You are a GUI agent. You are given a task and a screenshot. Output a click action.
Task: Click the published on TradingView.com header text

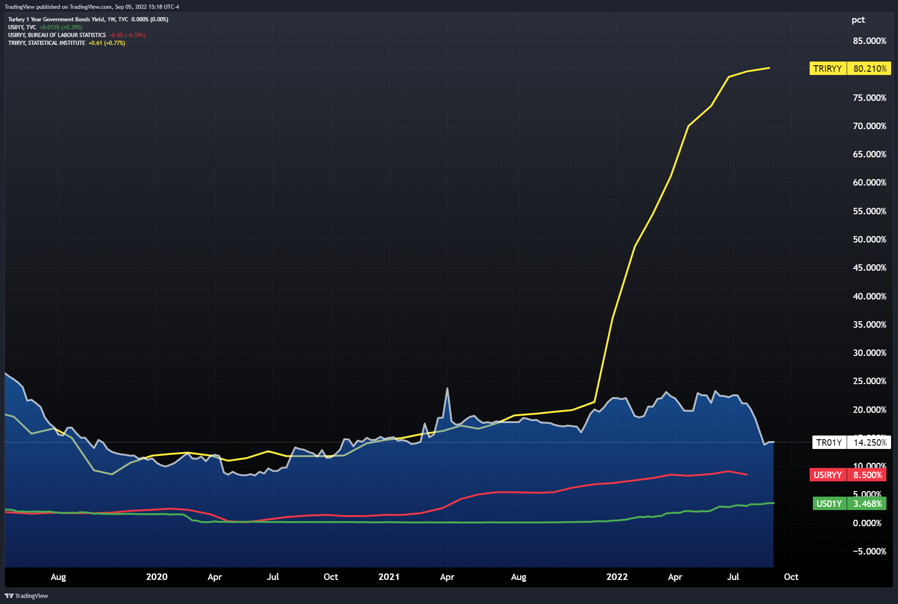(x=92, y=7)
